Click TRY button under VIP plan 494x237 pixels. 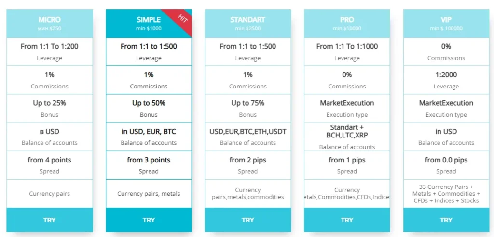coord(446,220)
